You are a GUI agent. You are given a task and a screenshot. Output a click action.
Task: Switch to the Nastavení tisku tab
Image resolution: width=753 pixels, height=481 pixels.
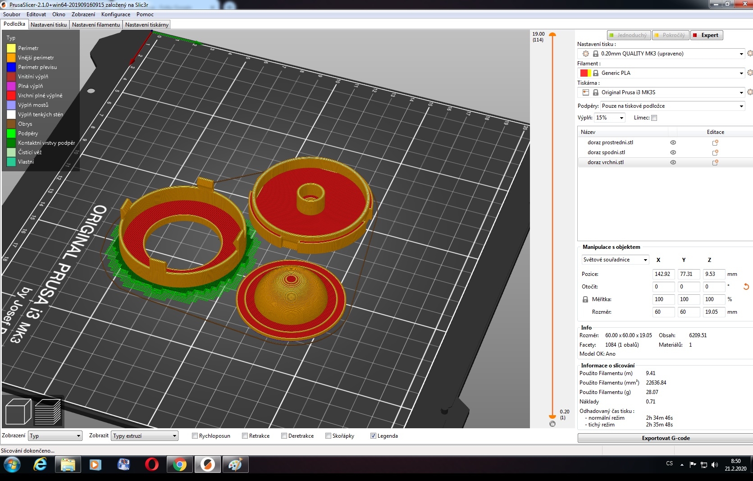click(x=49, y=25)
